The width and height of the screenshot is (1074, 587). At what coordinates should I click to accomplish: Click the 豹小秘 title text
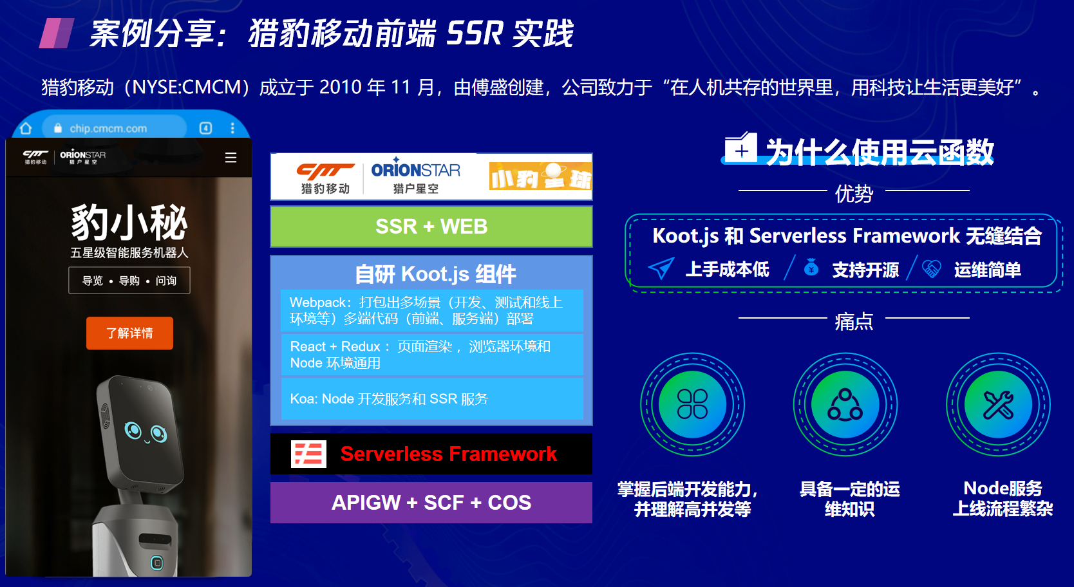129,223
